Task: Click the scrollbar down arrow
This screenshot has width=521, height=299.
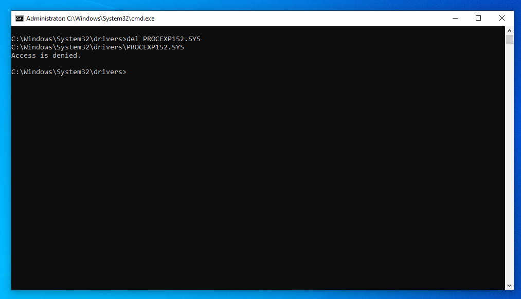Action: click(x=510, y=285)
